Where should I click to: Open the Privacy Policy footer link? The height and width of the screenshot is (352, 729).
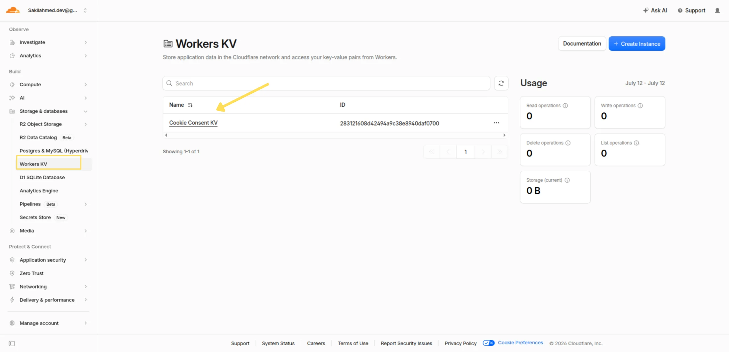460,343
